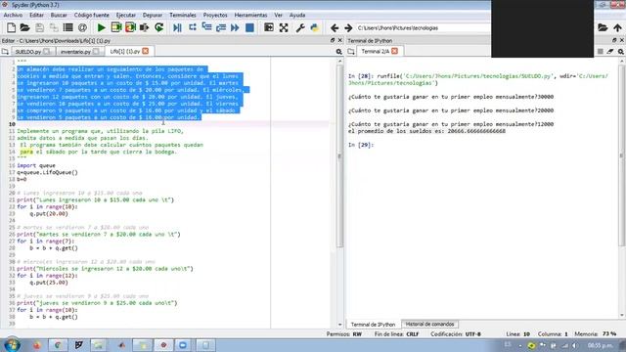Run cell and advance toolbar icon

(130, 27)
